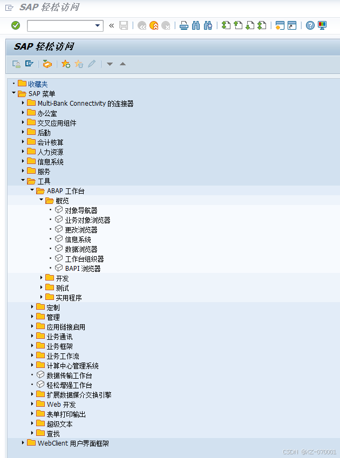Expand the 定制 folder
Viewport: 340px width, 458px height.
[x=32, y=307]
